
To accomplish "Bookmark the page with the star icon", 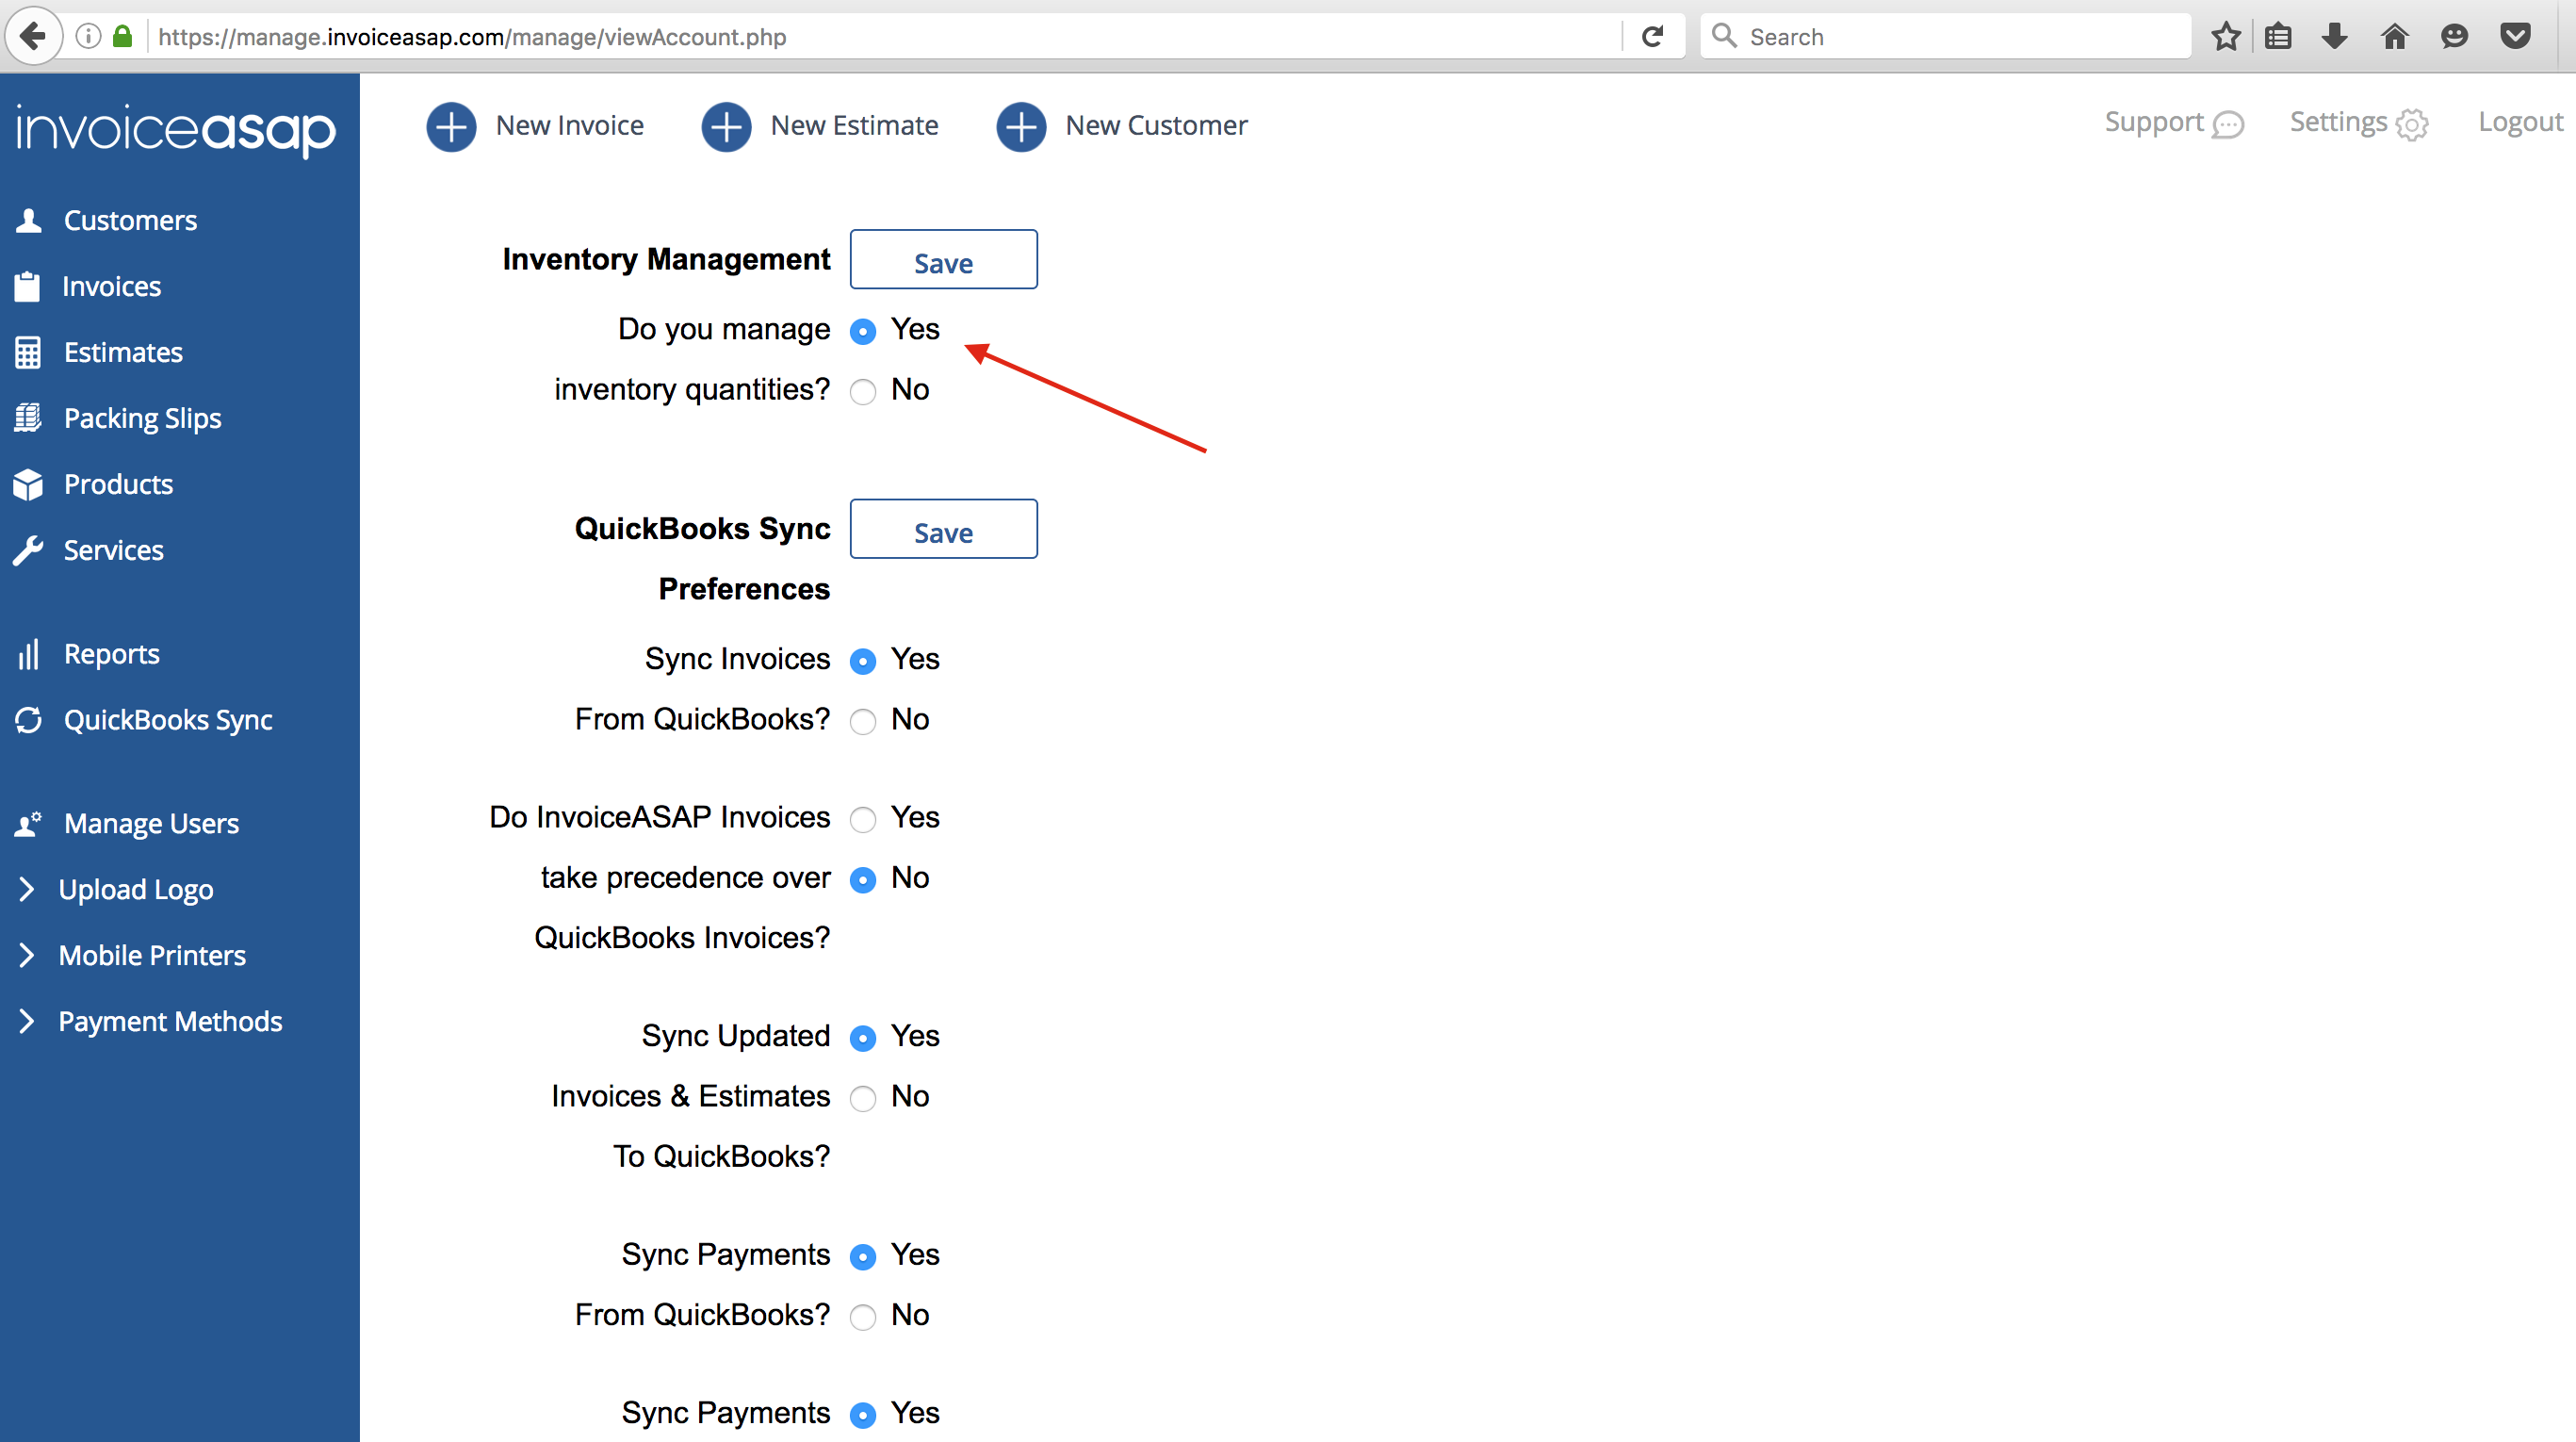I will click(2226, 37).
